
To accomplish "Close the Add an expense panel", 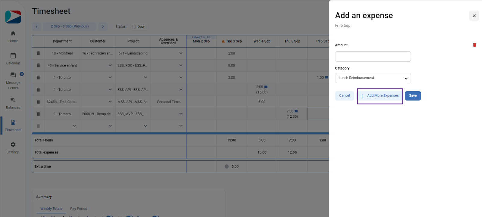I will tap(474, 16).
